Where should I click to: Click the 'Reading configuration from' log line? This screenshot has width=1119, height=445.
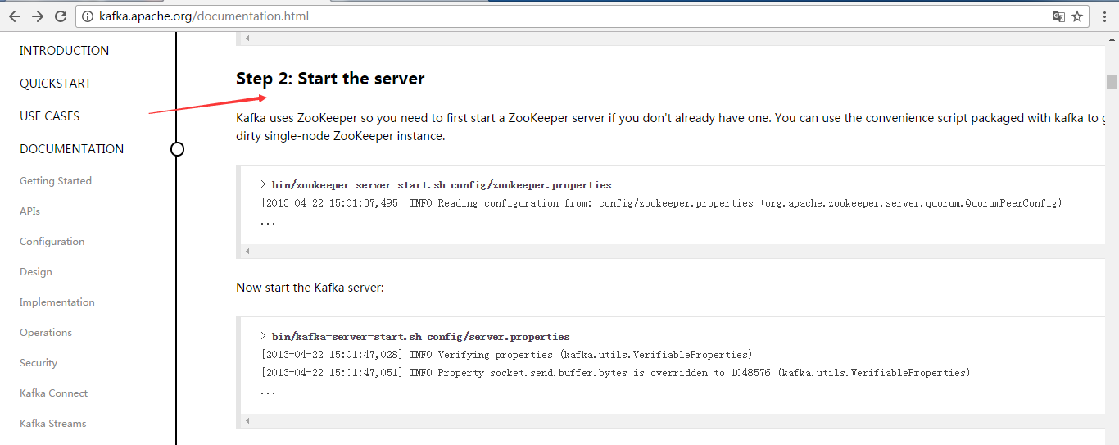(x=661, y=203)
